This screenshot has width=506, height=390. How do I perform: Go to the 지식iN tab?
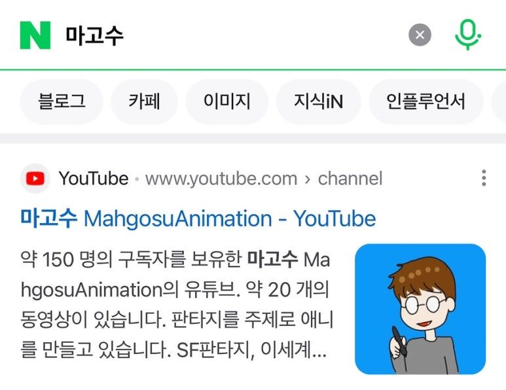coord(319,101)
